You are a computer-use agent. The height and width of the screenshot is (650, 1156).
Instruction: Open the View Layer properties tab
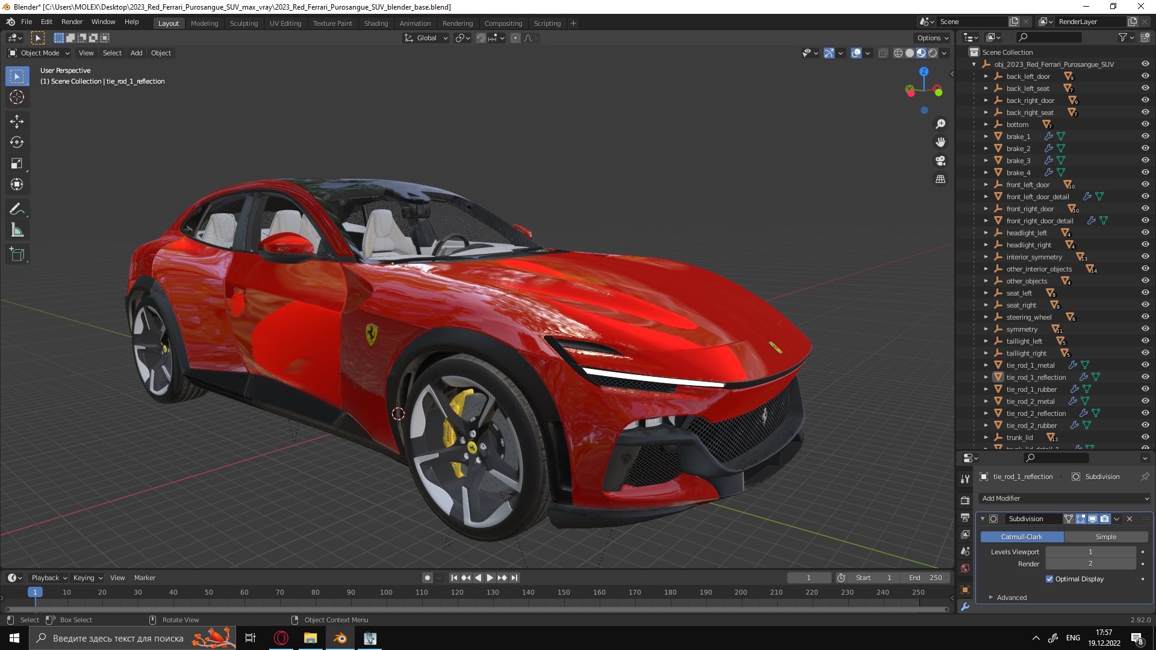coord(965,534)
